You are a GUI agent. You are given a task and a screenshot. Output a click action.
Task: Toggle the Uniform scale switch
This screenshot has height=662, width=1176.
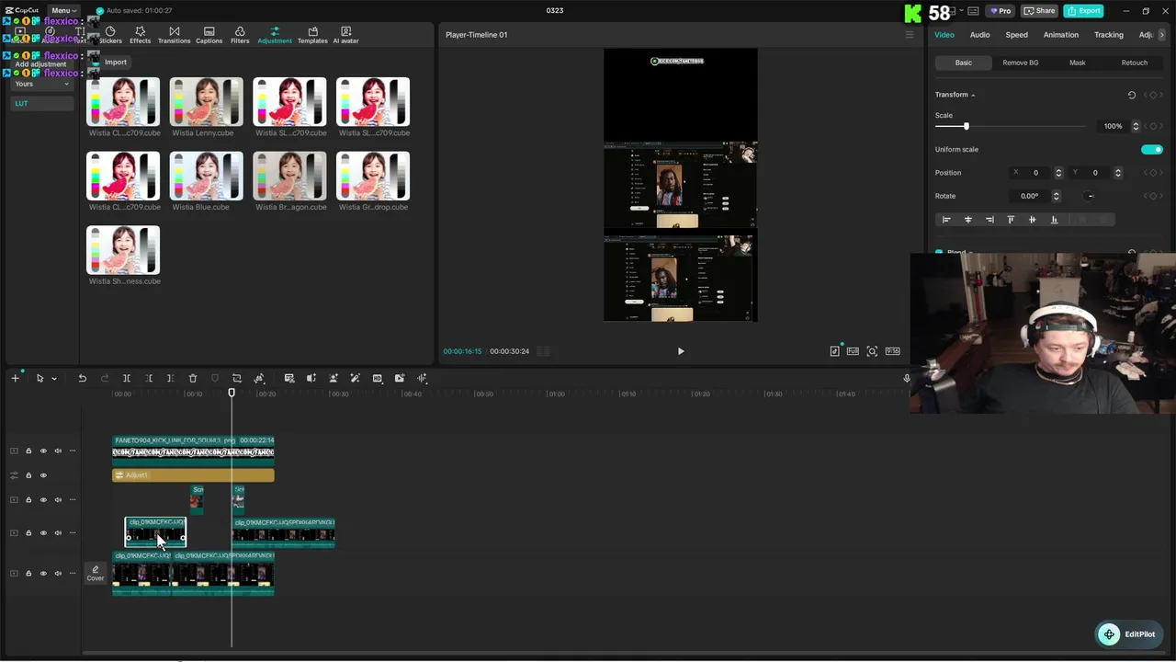pyautogui.click(x=1152, y=149)
